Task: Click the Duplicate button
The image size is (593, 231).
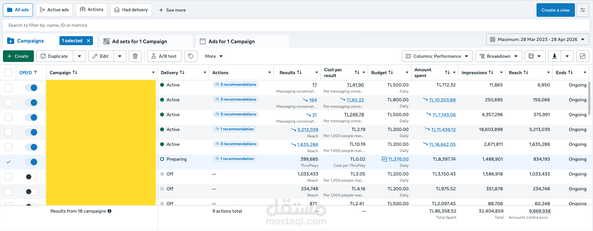Action: pyautogui.click(x=55, y=56)
